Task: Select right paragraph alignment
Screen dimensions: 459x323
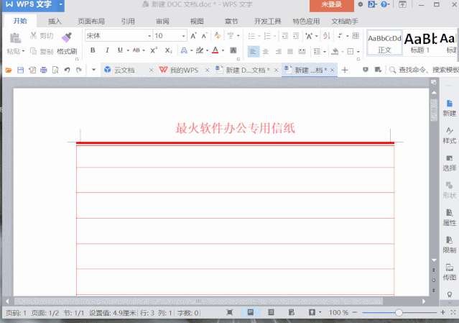Action: (278, 52)
